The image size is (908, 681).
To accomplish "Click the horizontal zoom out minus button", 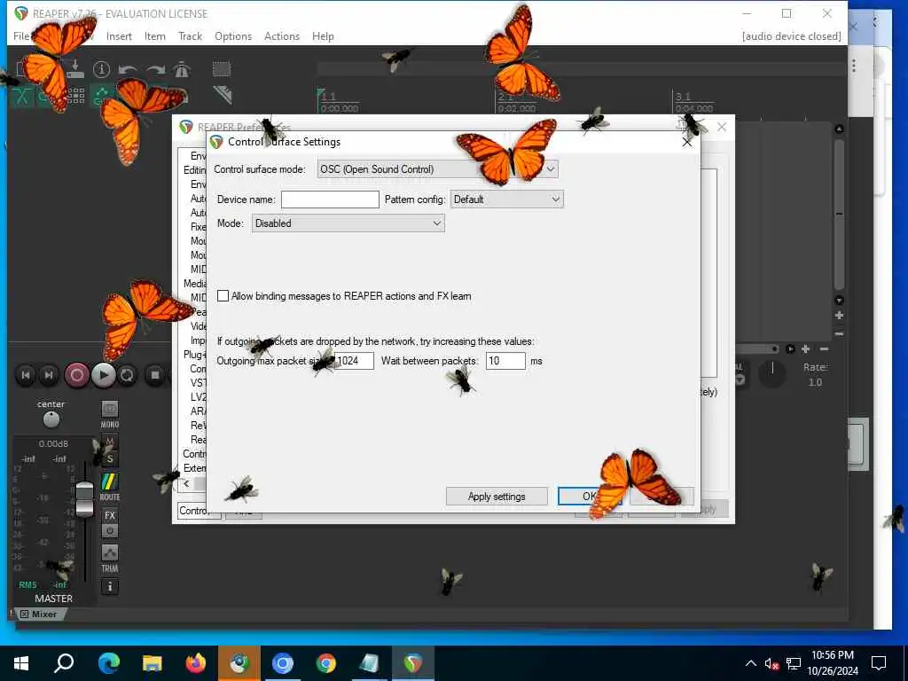I will point(824,348).
